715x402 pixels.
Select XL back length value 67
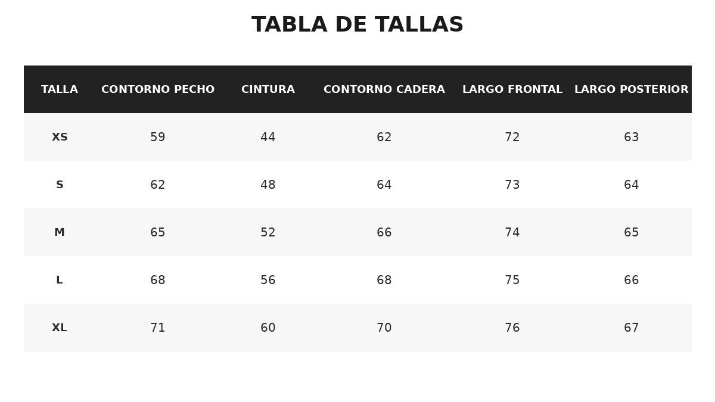(632, 328)
